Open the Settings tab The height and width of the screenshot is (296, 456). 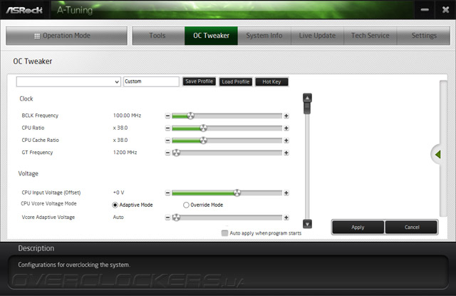(424, 36)
